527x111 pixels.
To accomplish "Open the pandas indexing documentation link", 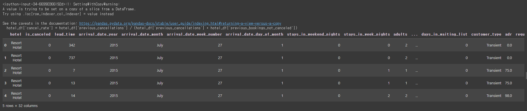I will 180,23.
